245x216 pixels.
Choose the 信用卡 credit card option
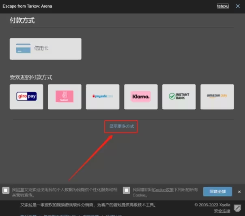pos(45,49)
